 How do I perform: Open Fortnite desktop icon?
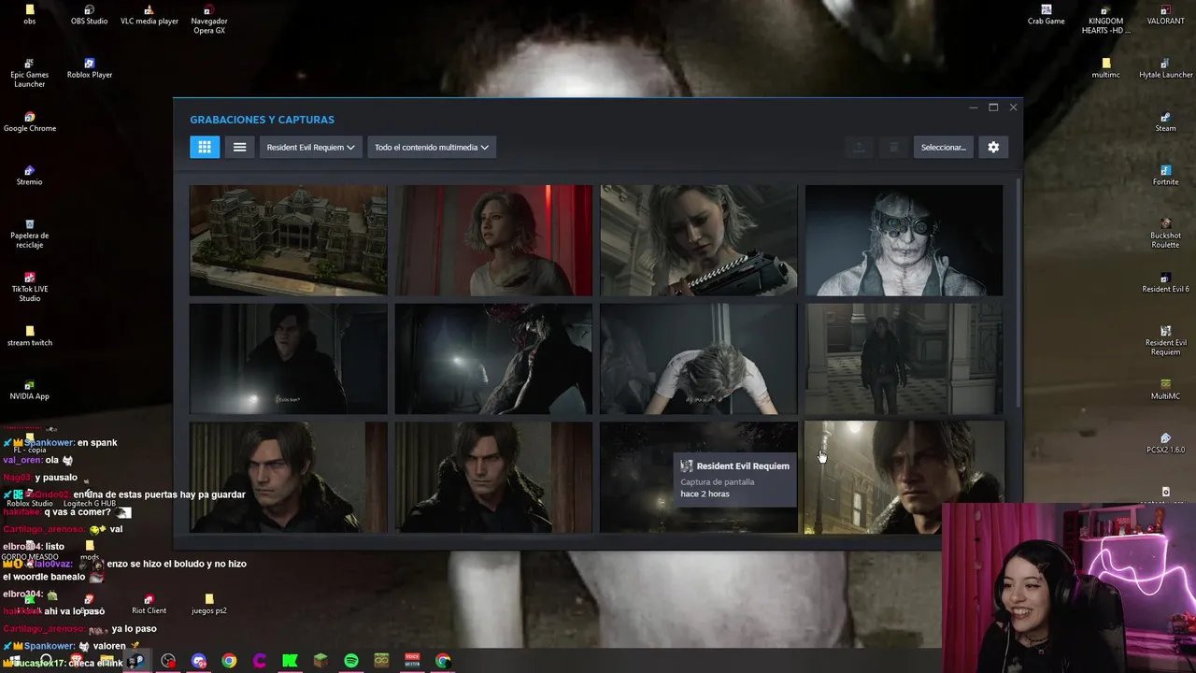pos(1165,175)
